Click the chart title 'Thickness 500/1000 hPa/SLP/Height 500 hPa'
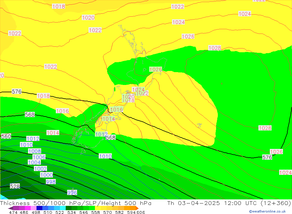The image size is (292, 214). pos(76,203)
